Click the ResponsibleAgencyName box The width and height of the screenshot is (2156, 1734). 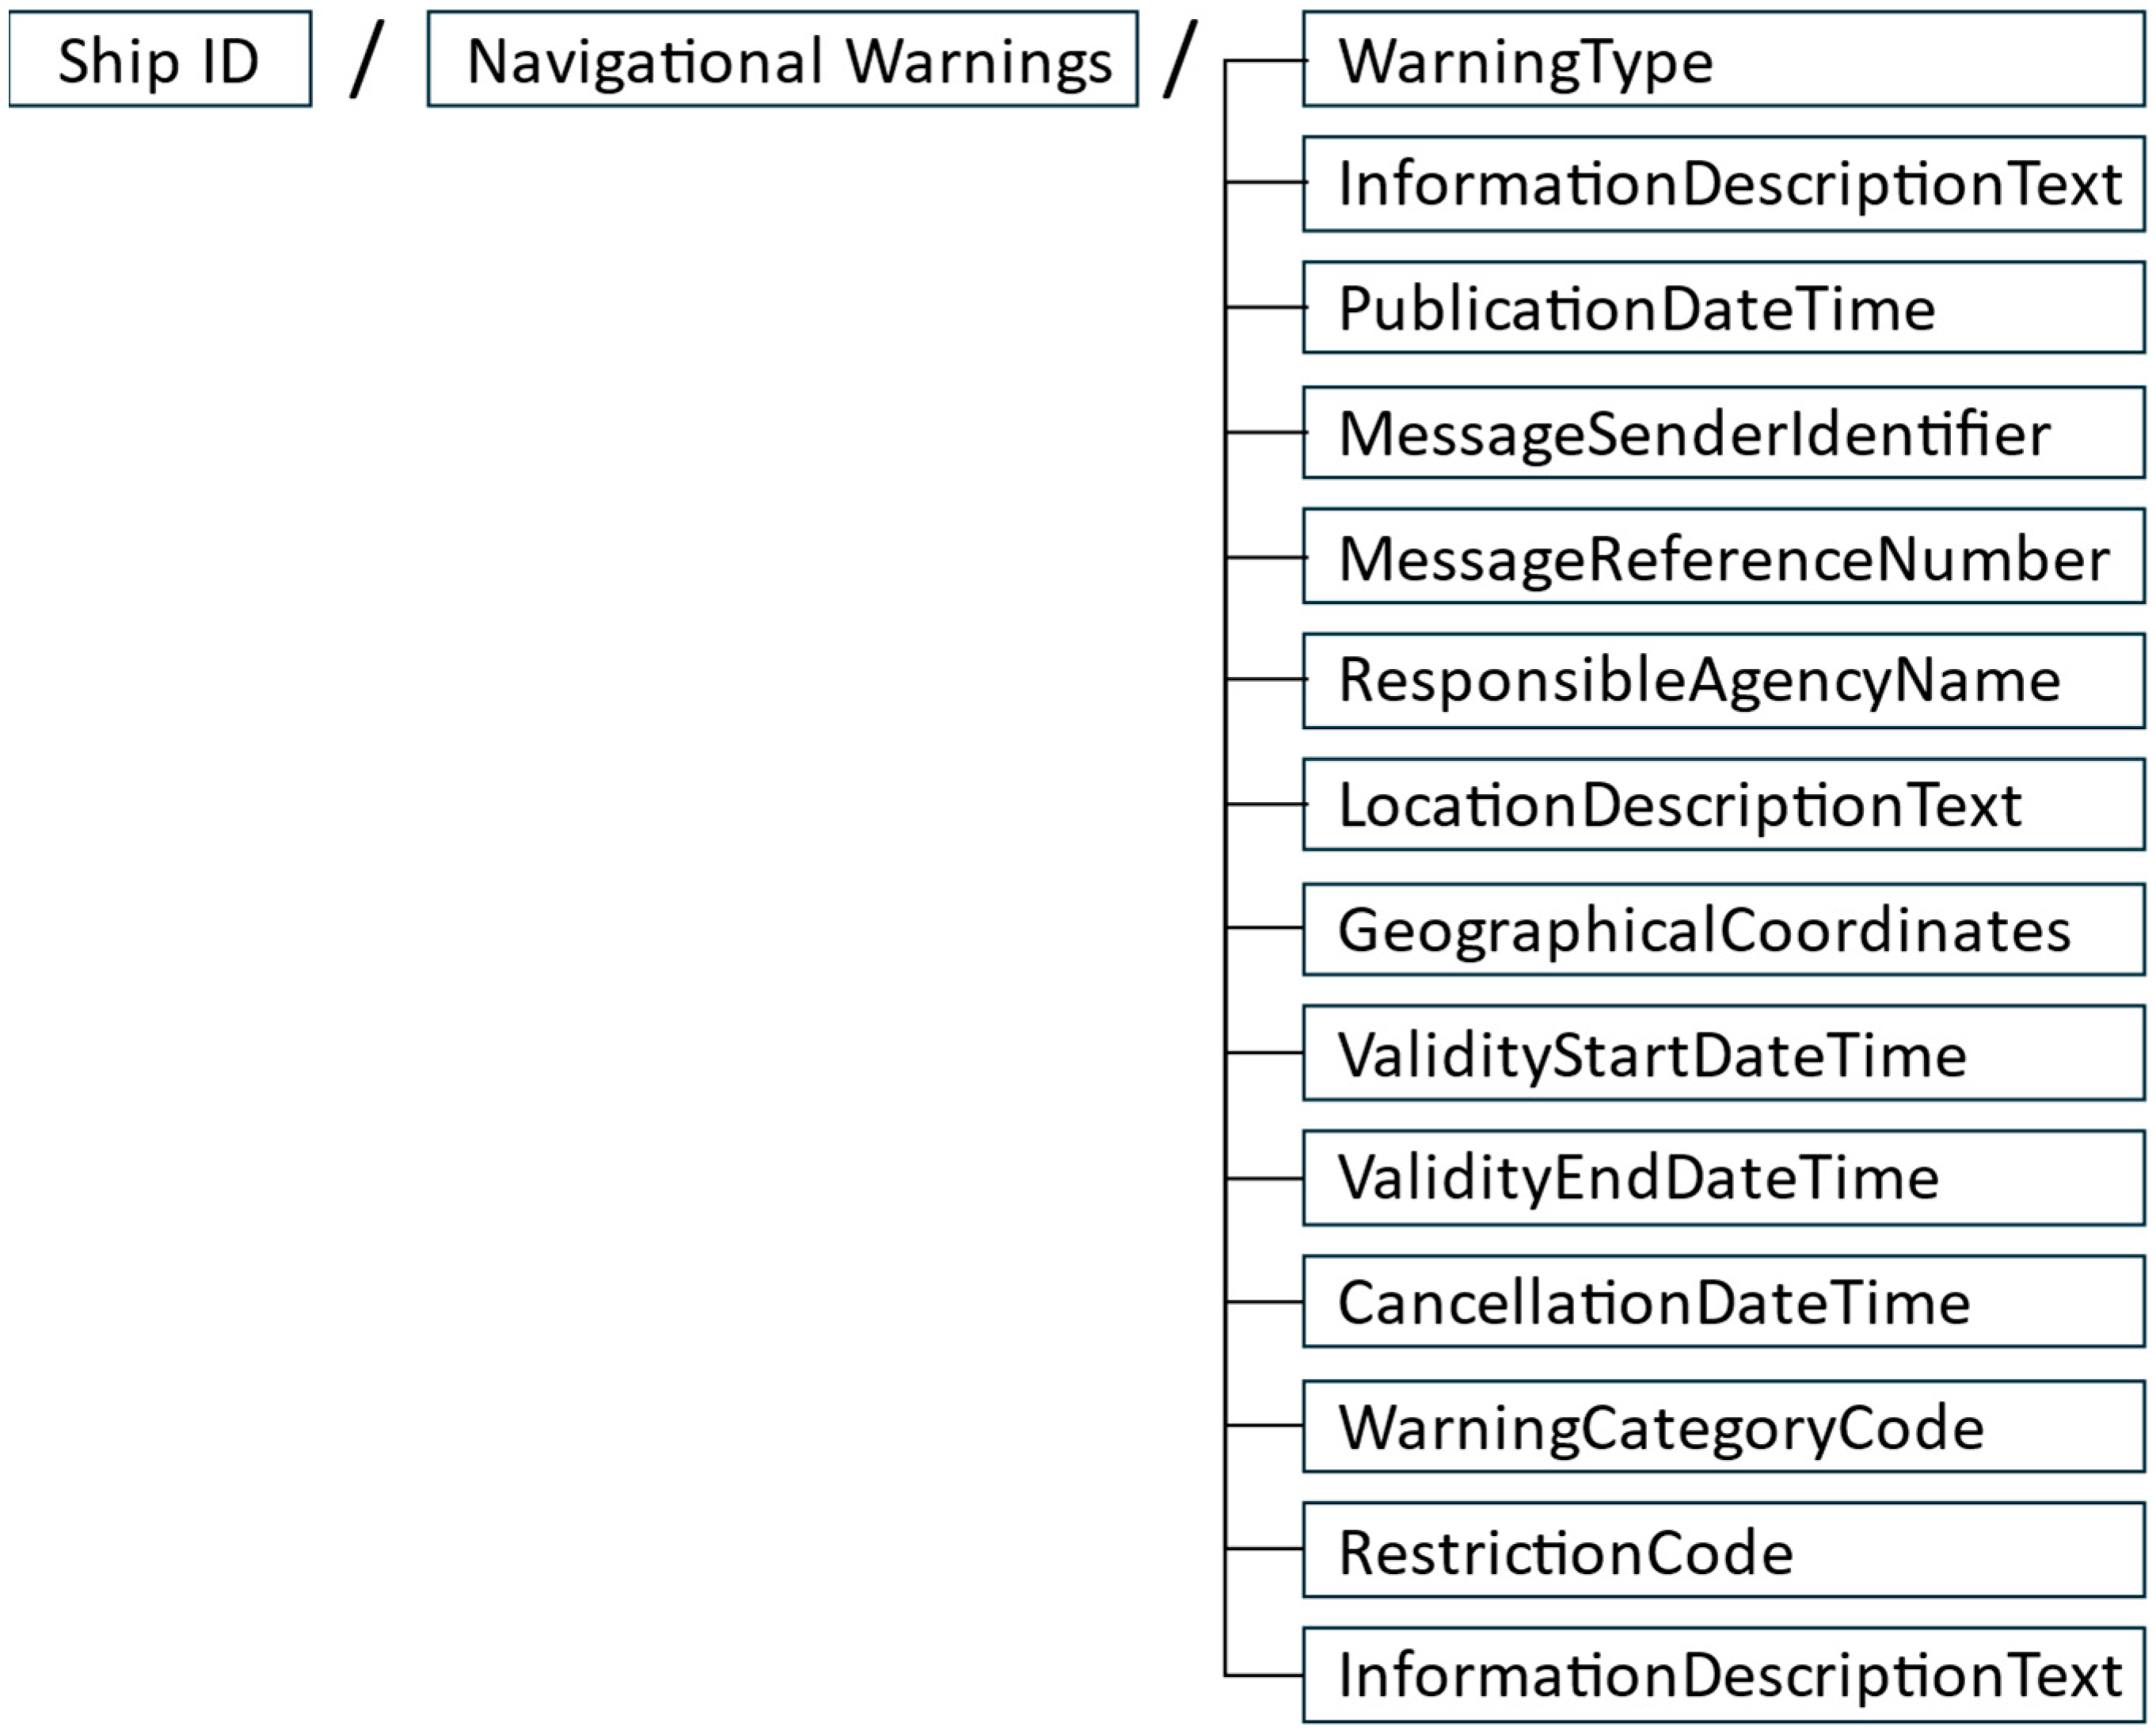coord(1724,681)
